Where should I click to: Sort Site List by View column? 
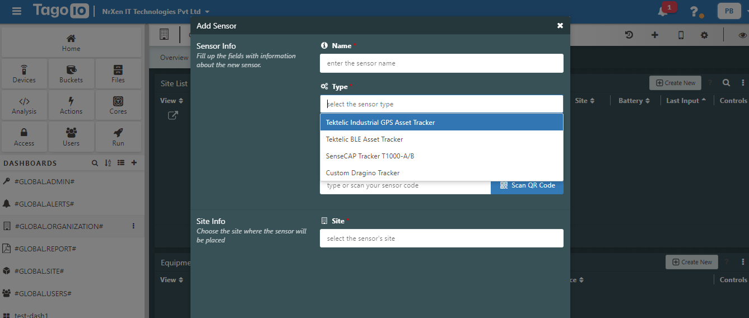172,101
